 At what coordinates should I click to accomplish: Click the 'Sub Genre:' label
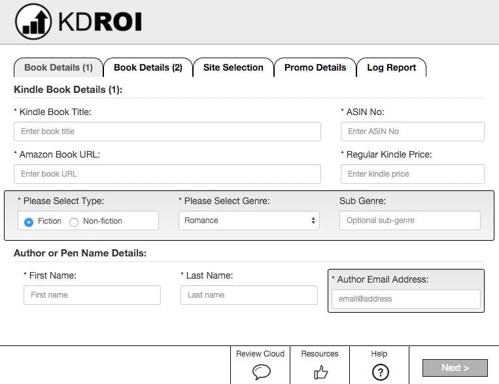click(362, 201)
